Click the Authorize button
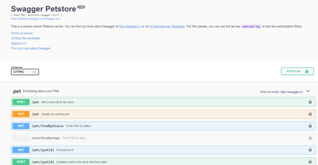The width and height of the screenshot is (318, 165). pos(297,71)
